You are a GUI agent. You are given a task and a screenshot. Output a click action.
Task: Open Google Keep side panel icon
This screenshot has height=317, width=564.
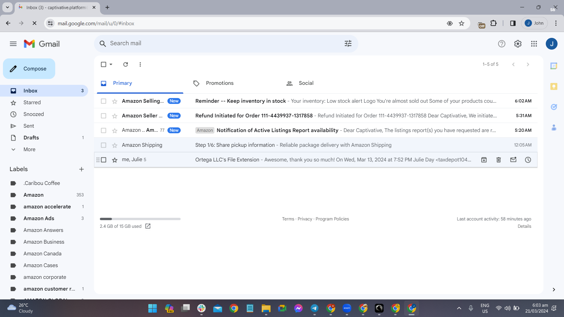554,86
